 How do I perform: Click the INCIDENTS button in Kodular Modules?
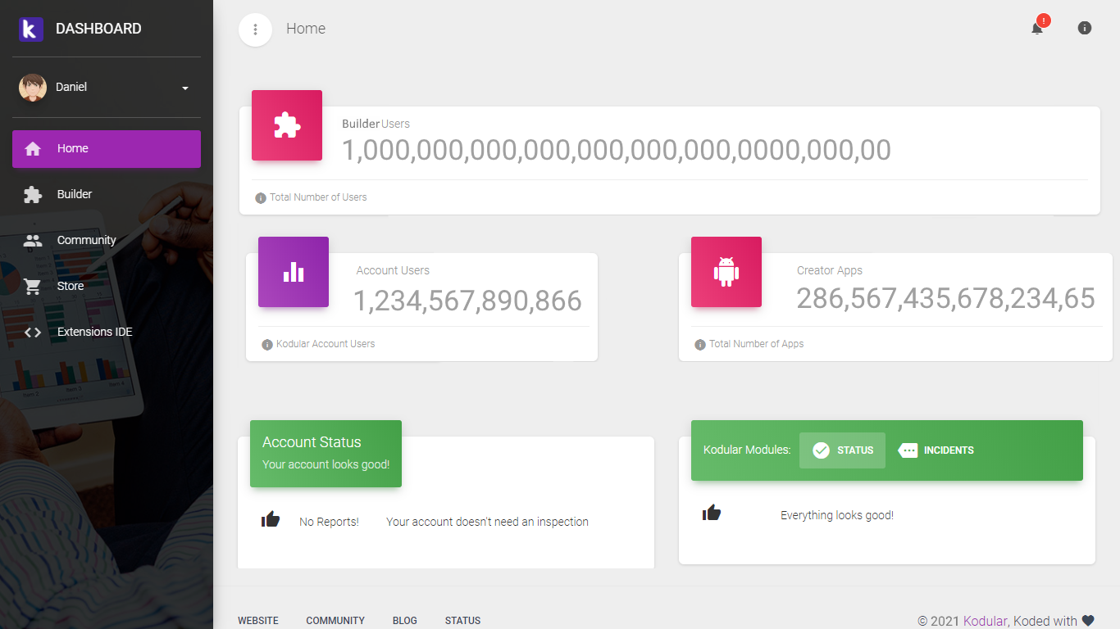point(936,450)
